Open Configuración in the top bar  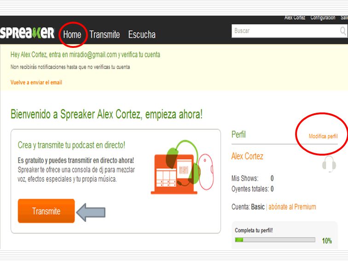[x=323, y=17]
